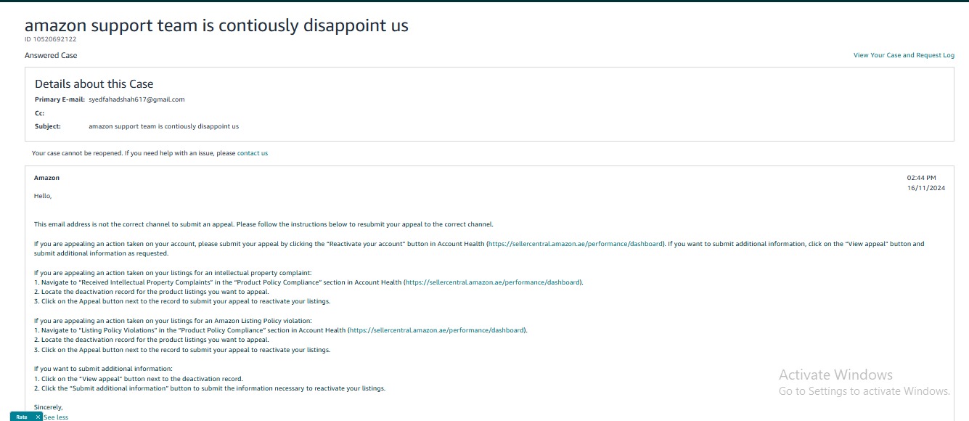Click the Cc field label
969x421 pixels.
39,113
